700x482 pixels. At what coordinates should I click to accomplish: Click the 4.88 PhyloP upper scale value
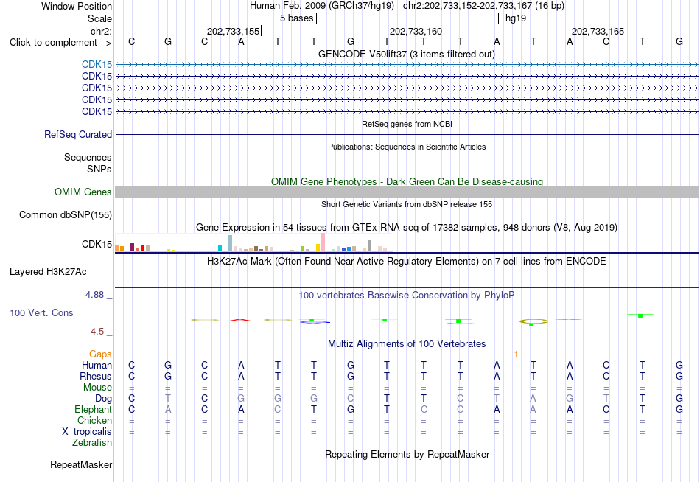tap(94, 295)
